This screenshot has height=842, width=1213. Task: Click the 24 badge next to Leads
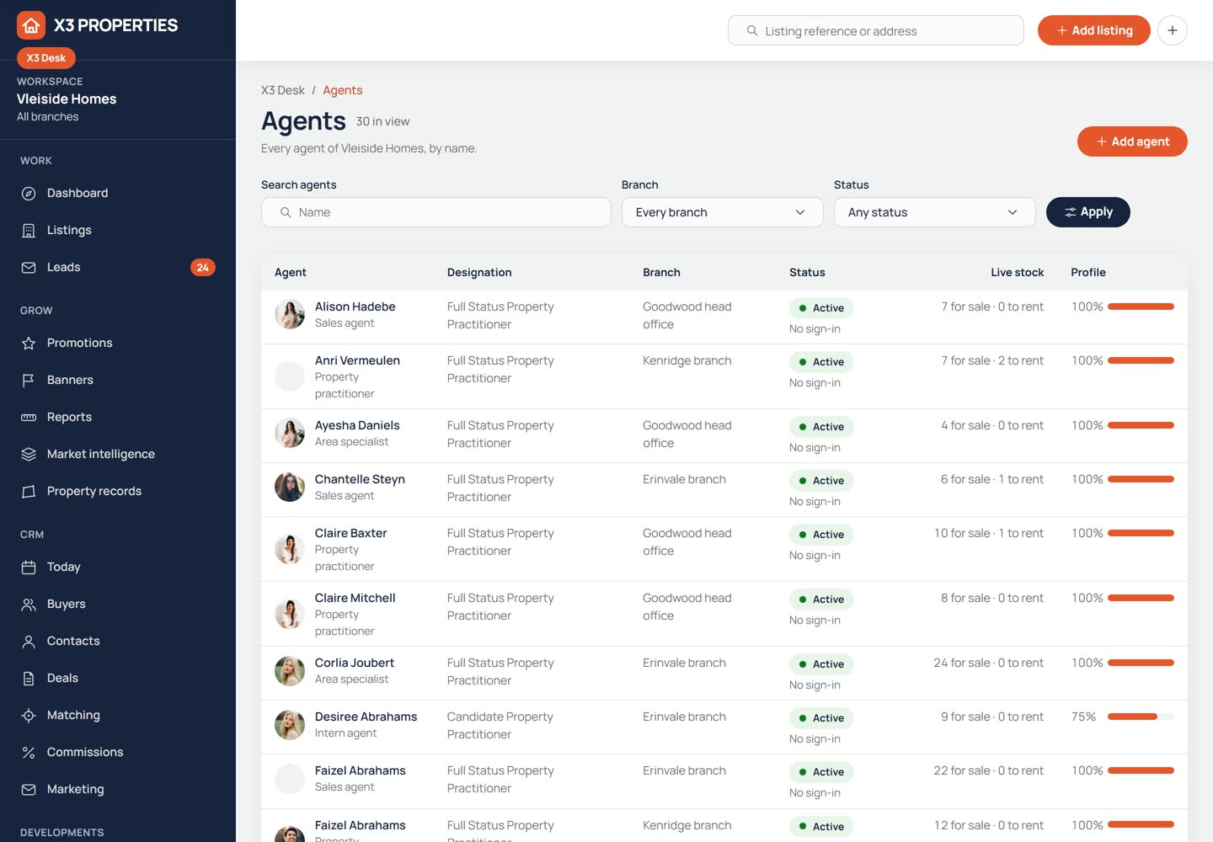[x=202, y=268]
